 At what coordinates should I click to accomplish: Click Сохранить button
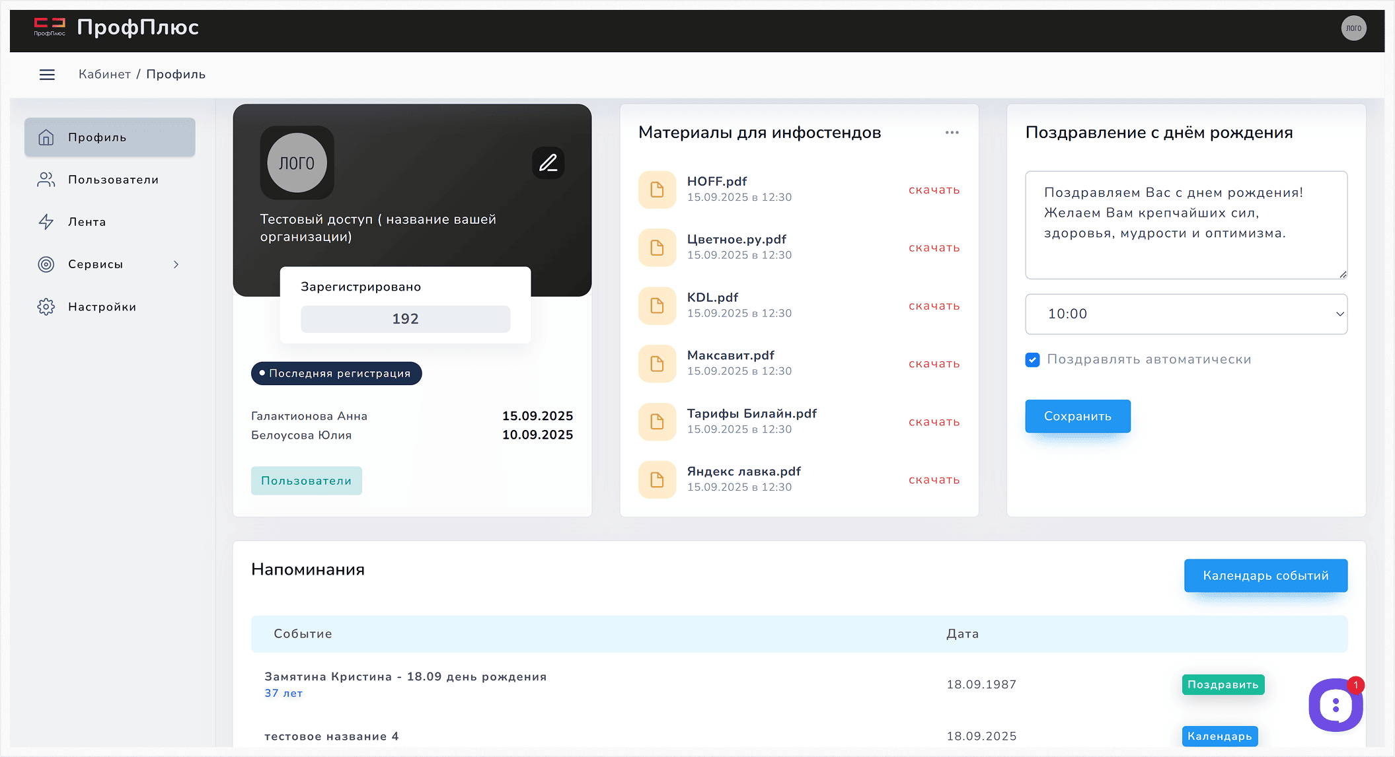1077,416
